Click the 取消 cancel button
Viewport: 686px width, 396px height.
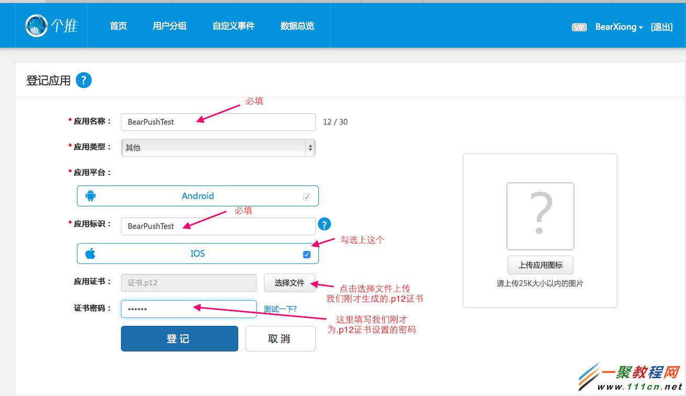[x=280, y=339]
